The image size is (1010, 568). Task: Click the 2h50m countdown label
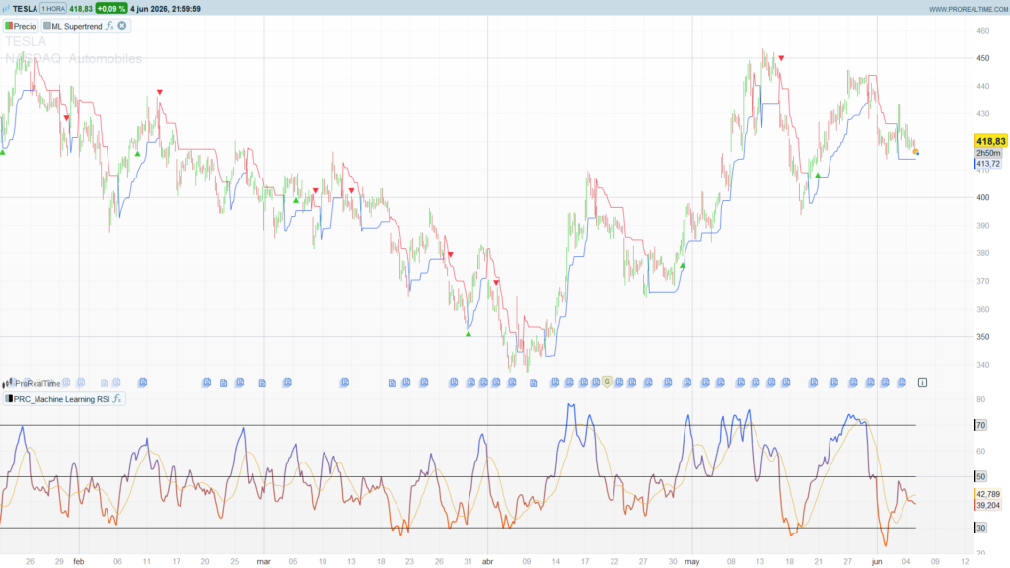988,153
